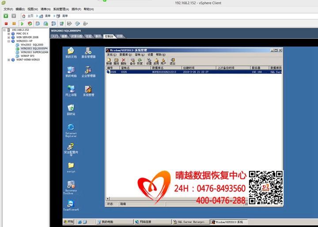
Task: Open 系统管理(A) menu in vSphere Client
Action: [x=61, y=9]
